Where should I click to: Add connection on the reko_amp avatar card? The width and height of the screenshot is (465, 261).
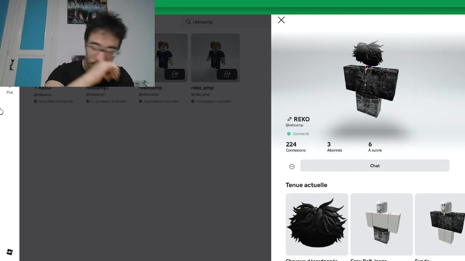coord(227,74)
